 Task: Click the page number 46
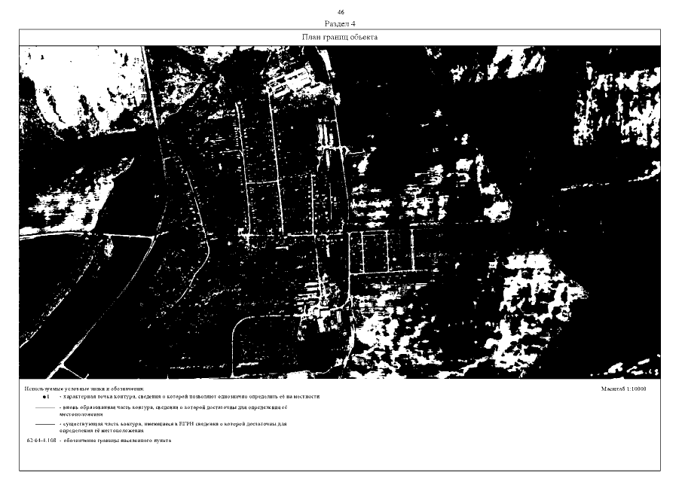(x=341, y=13)
